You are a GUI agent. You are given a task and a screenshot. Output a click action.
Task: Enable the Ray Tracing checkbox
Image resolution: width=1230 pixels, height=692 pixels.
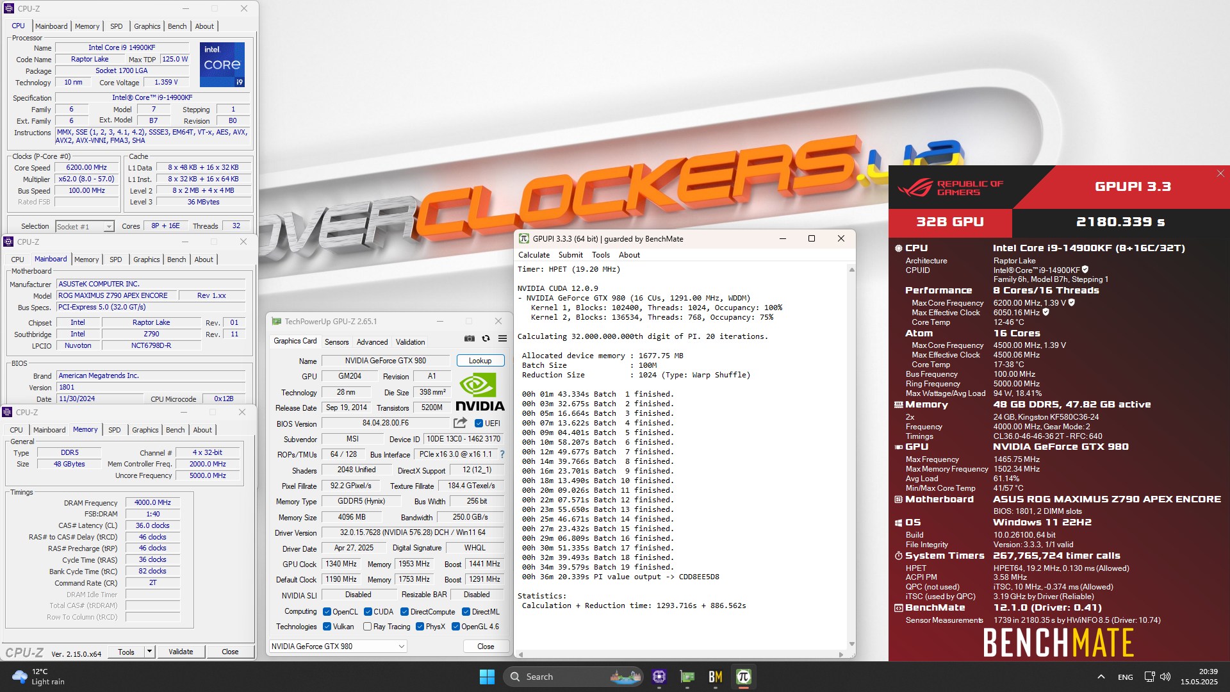(x=367, y=626)
